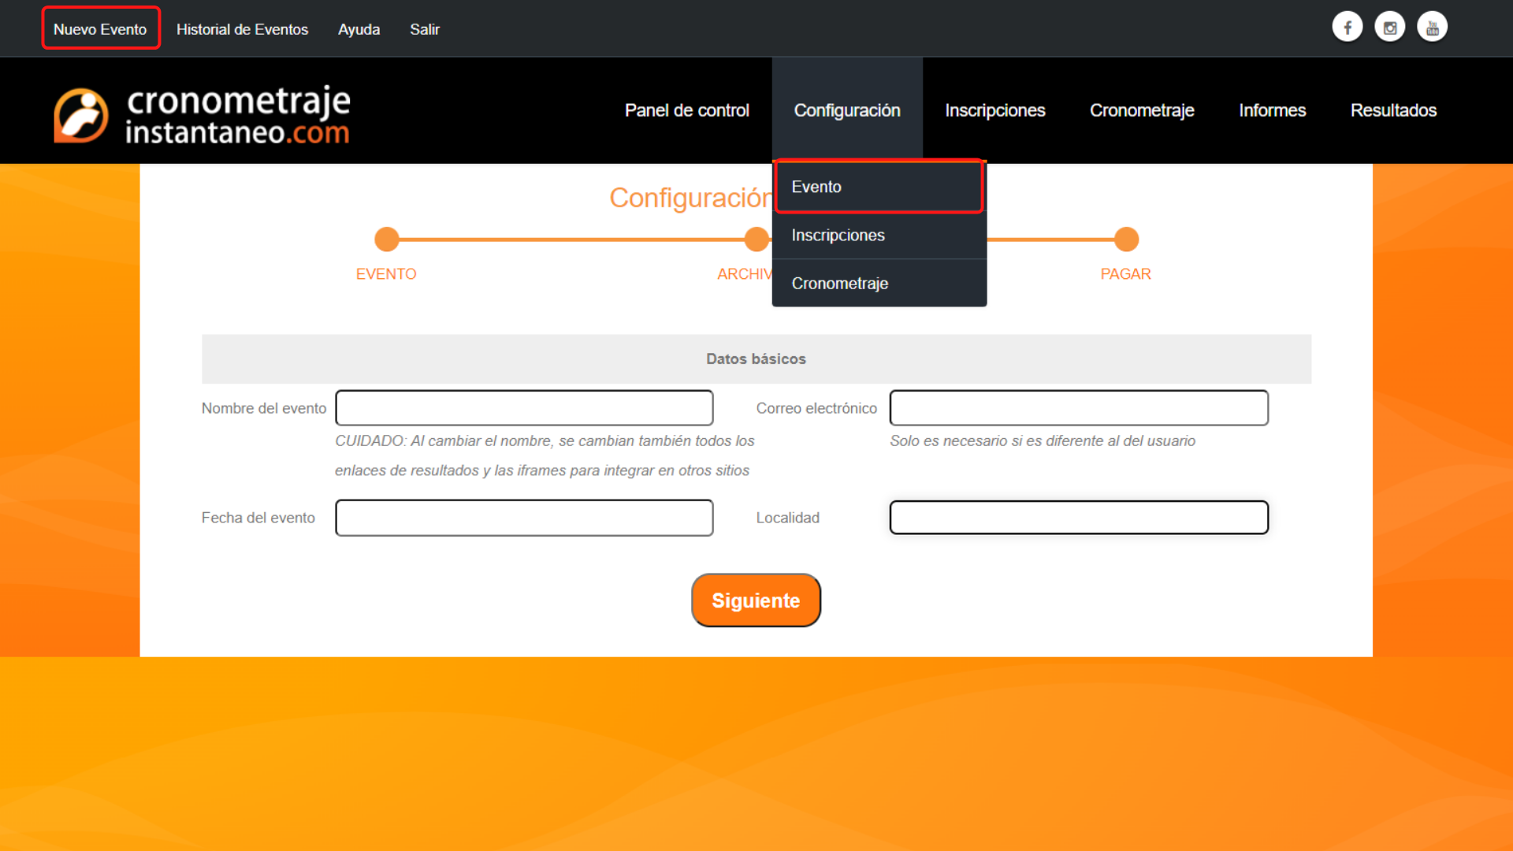
Task: Click Nuevo Evento in top bar
Action: [100, 29]
